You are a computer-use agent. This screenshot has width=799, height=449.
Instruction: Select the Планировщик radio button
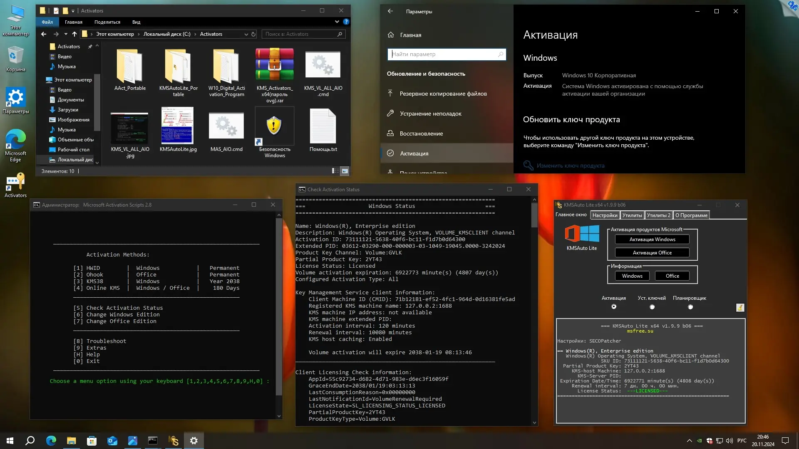click(691, 306)
